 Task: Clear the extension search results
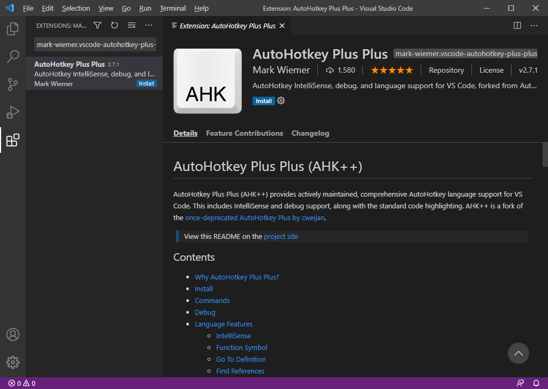[x=131, y=25]
